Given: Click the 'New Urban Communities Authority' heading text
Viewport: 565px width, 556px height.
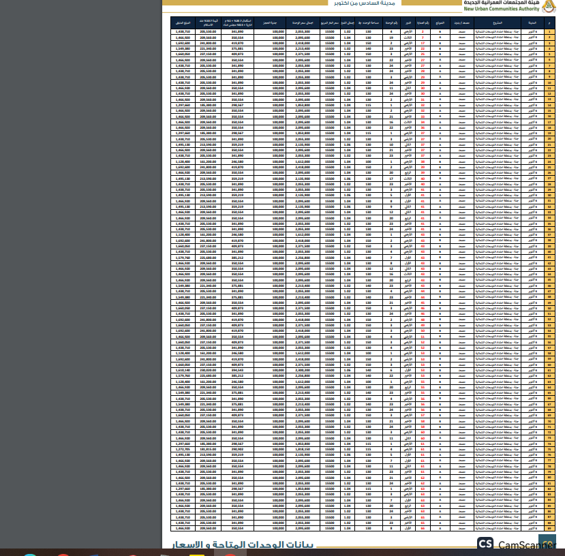Looking at the screenshot, I should (501, 9).
